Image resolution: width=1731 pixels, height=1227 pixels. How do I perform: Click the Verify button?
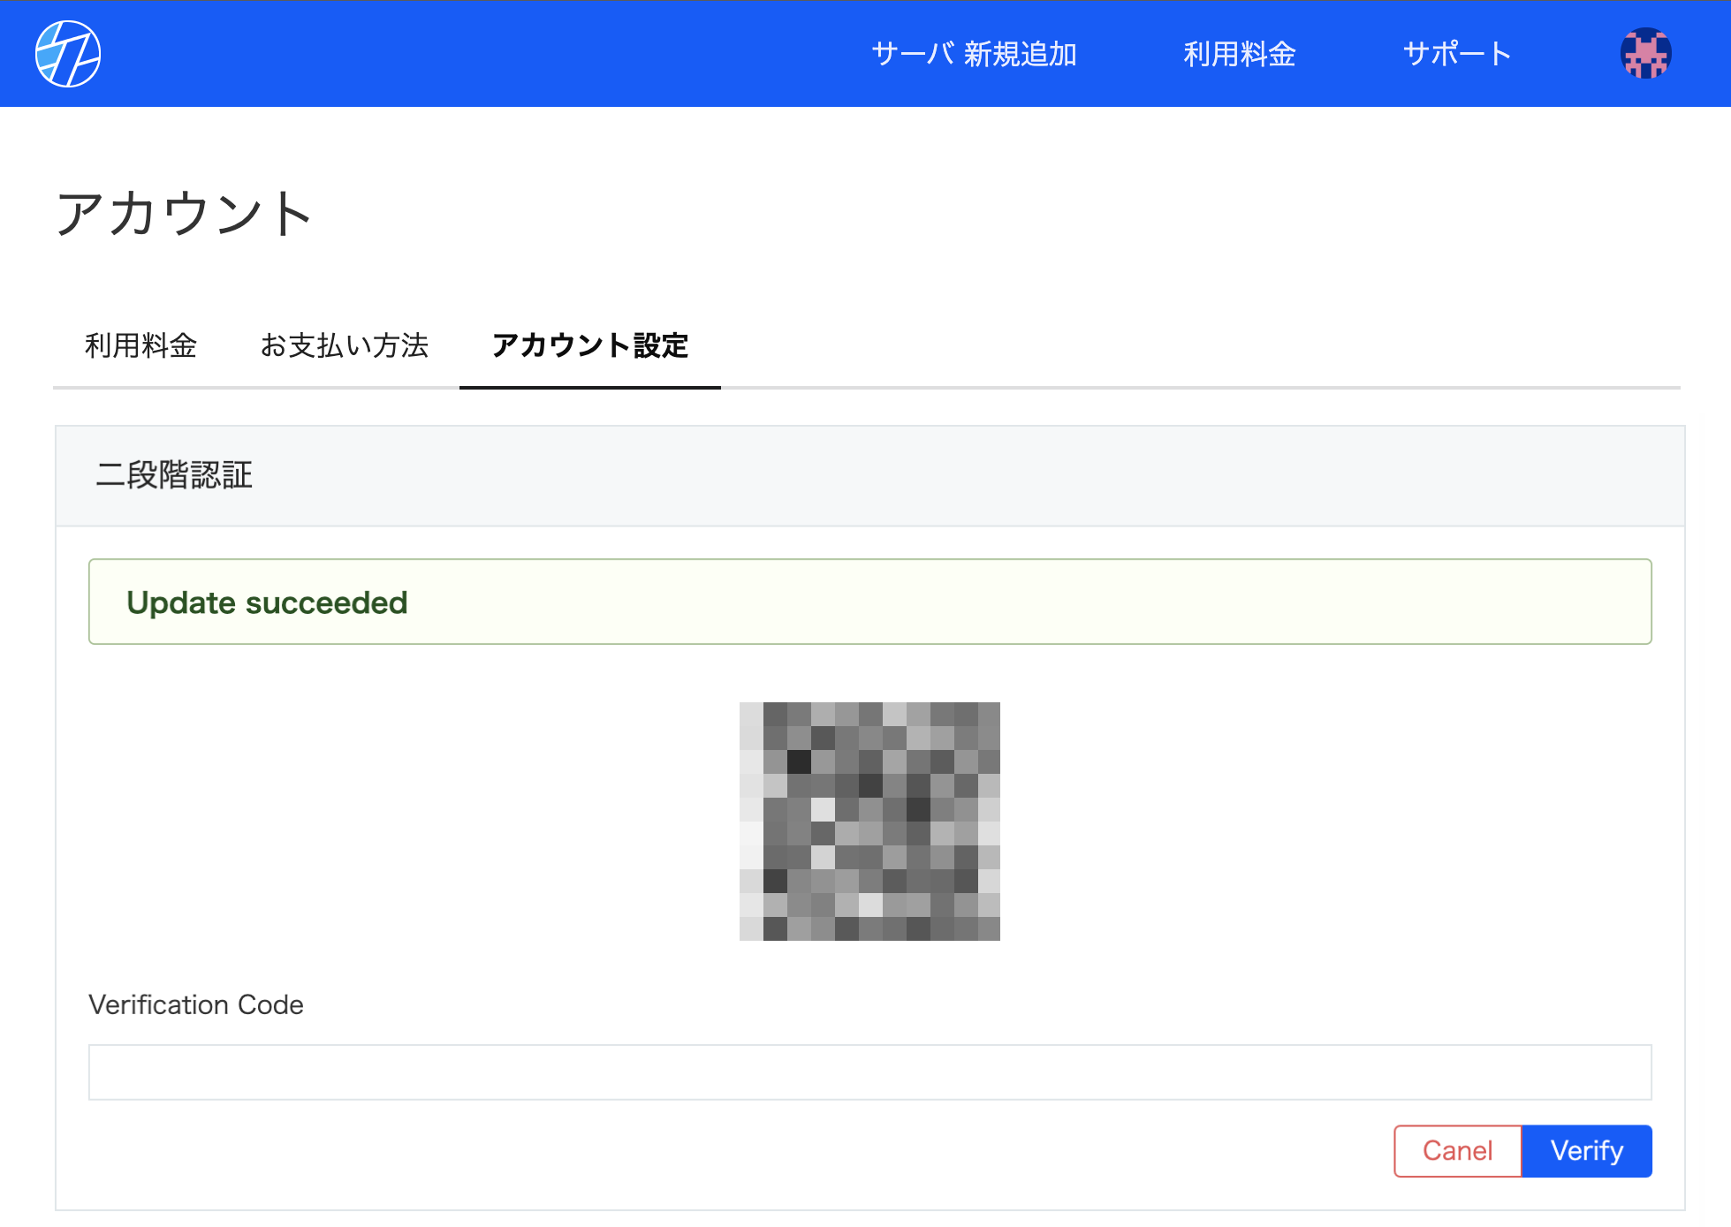(x=1587, y=1151)
